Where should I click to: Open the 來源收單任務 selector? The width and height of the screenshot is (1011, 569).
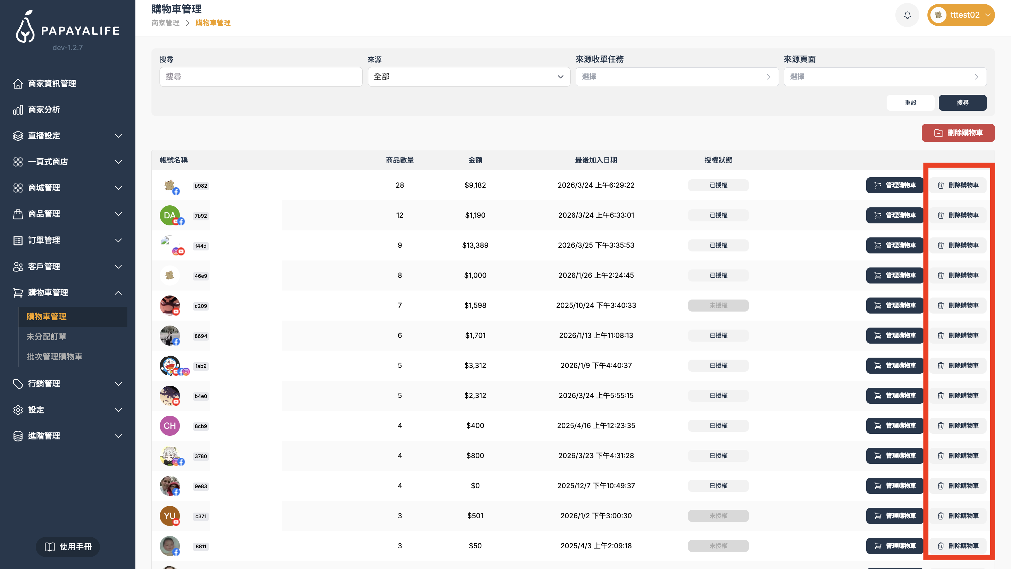(x=677, y=77)
